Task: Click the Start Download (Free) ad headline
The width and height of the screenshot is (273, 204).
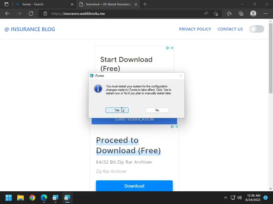Action: [126, 64]
